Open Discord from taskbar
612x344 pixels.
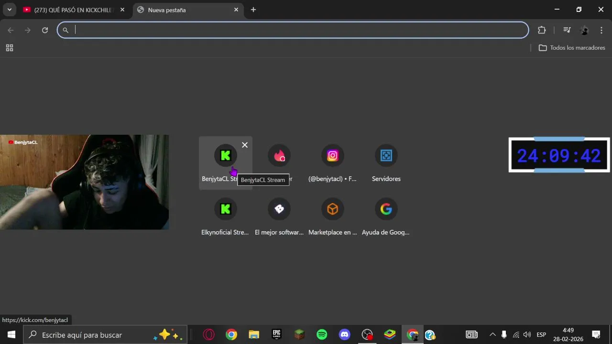344,334
